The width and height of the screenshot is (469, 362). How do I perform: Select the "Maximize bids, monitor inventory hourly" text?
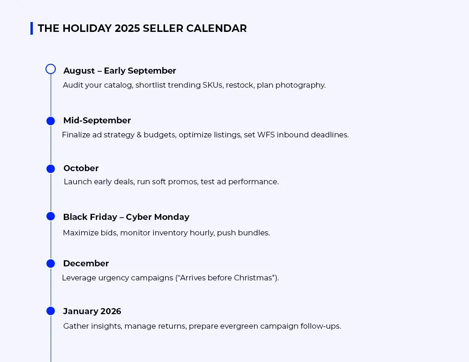(x=166, y=233)
